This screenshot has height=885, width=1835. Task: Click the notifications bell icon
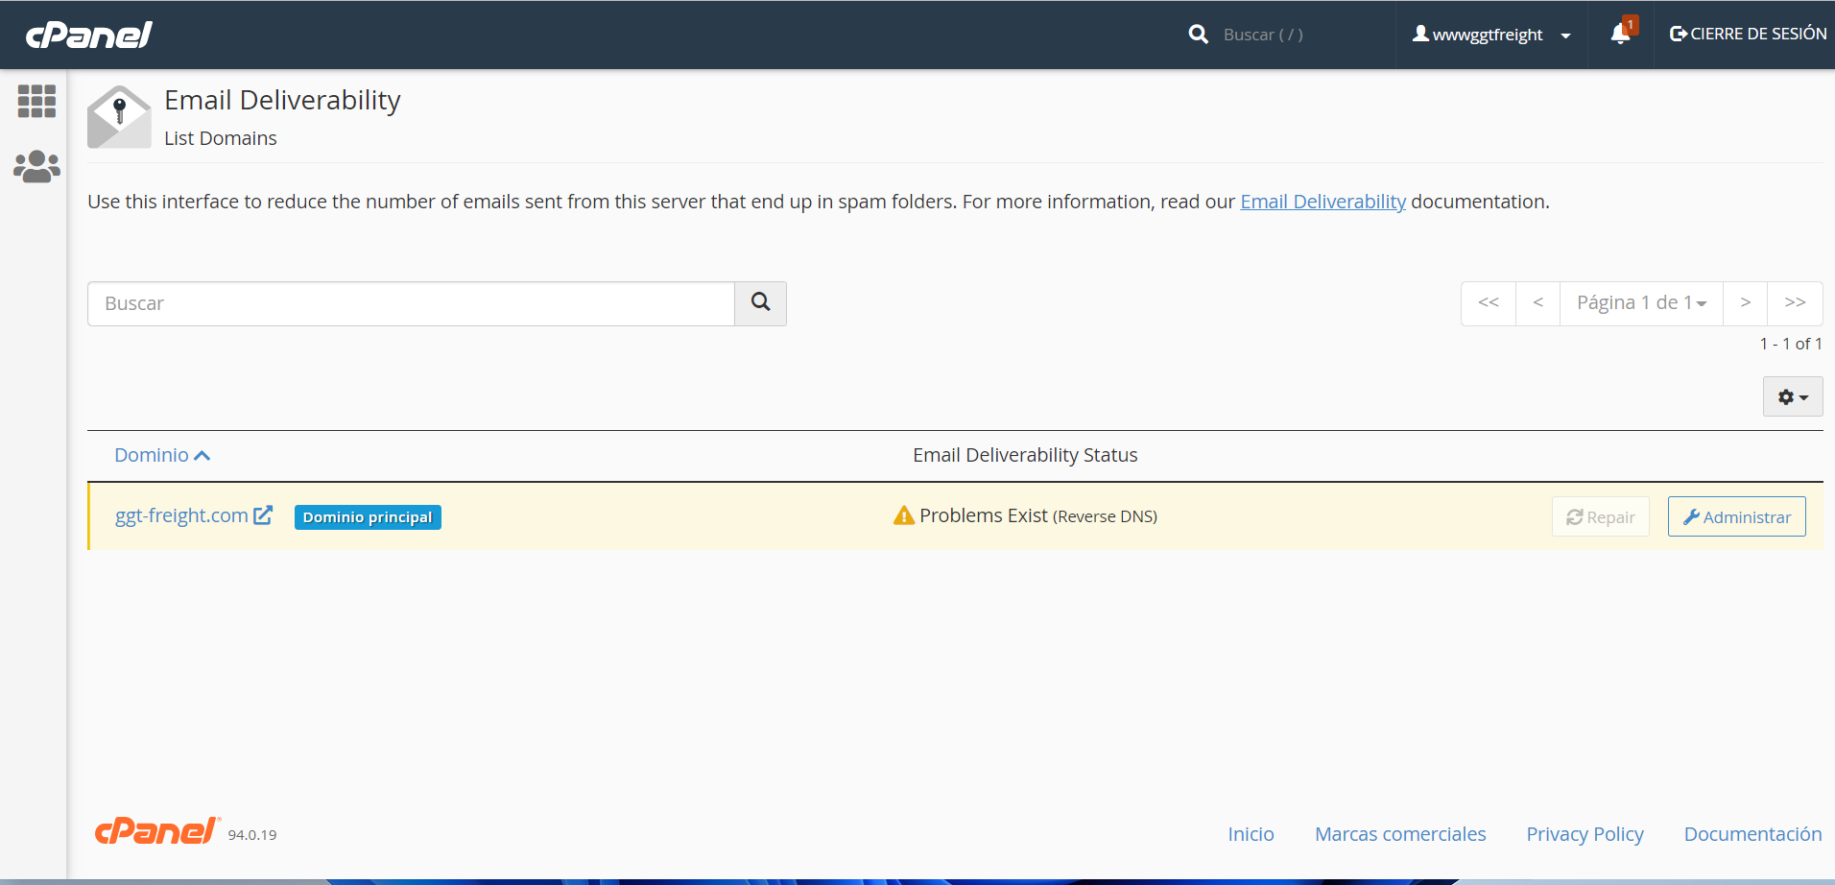(x=1620, y=35)
